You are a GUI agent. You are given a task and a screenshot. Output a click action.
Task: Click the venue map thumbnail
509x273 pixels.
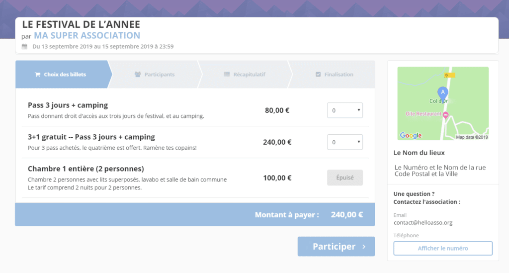coord(443,103)
